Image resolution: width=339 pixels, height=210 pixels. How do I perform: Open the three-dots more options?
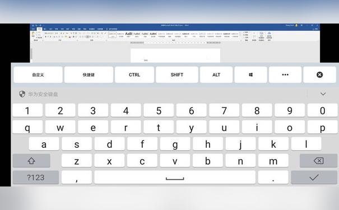pyautogui.click(x=285, y=74)
